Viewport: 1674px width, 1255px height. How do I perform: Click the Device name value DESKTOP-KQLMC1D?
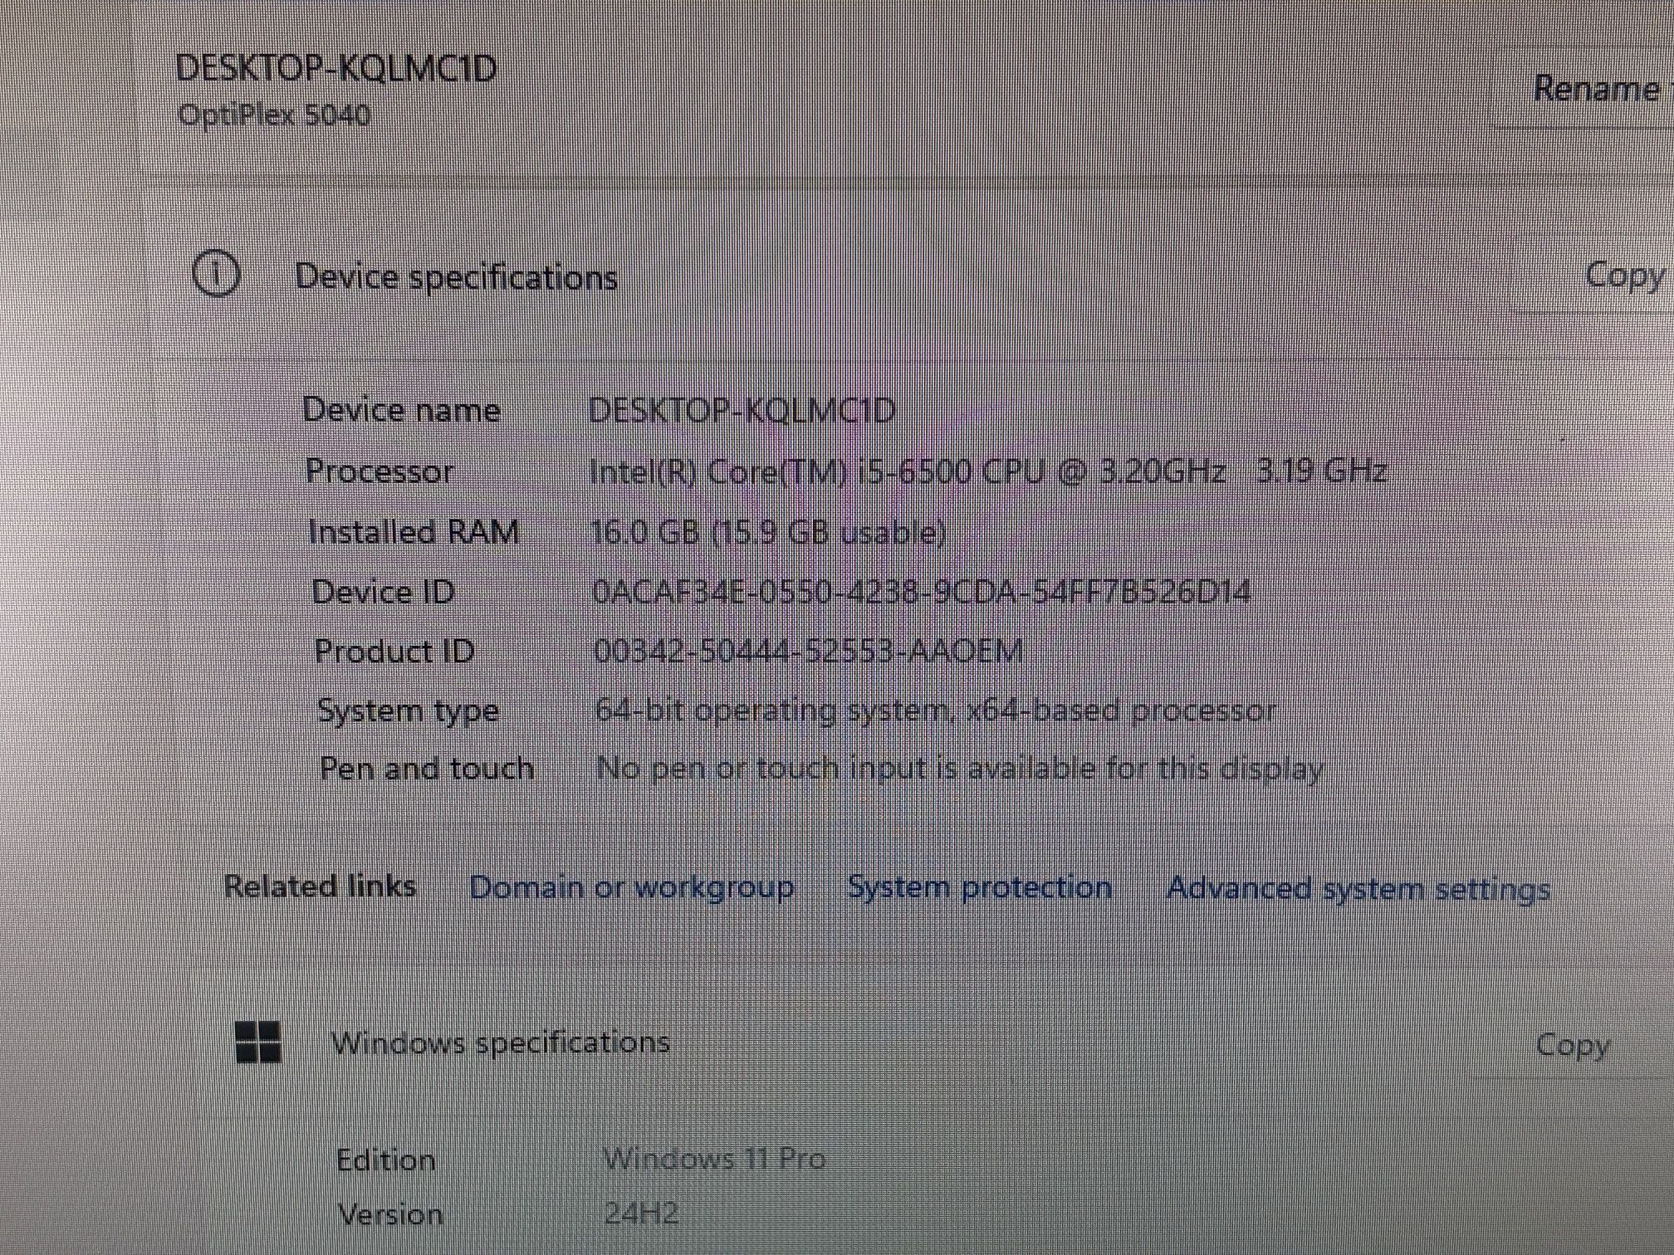pyautogui.click(x=742, y=410)
